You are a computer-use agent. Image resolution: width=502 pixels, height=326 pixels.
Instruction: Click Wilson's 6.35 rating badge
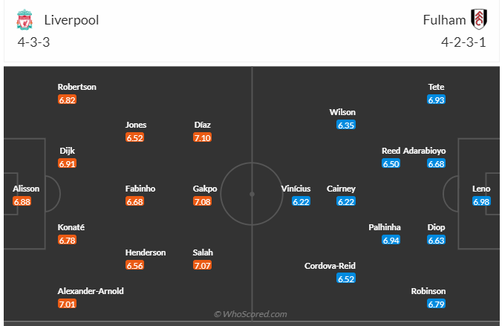pyautogui.click(x=346, y=125)
